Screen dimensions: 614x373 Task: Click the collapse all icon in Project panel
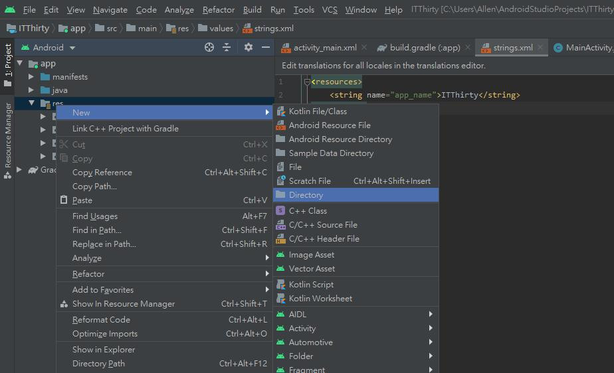point(227,47)
